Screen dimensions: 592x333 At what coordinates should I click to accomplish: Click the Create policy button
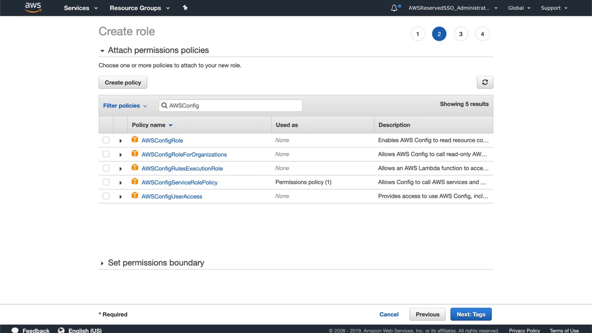[123, 82]
